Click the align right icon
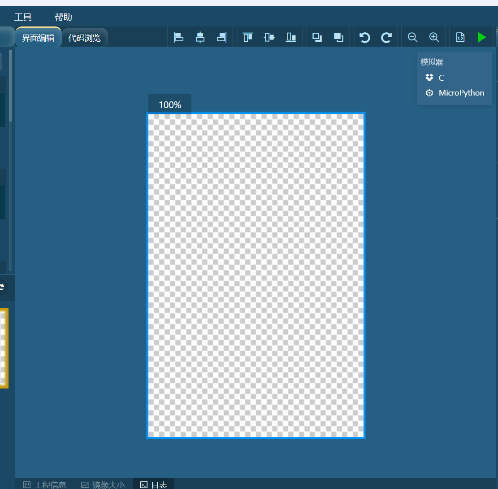Viewport: 498px width, 489px height. [x=221, y=37]
